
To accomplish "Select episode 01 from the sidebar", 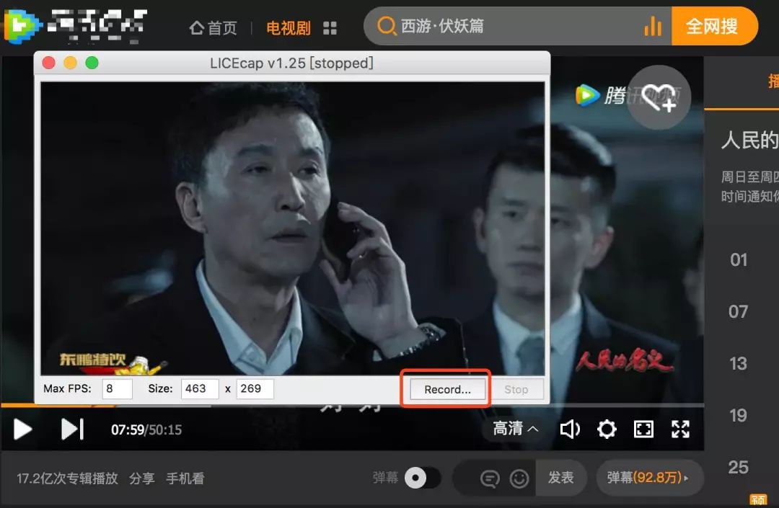I will [x=738, y=259].
